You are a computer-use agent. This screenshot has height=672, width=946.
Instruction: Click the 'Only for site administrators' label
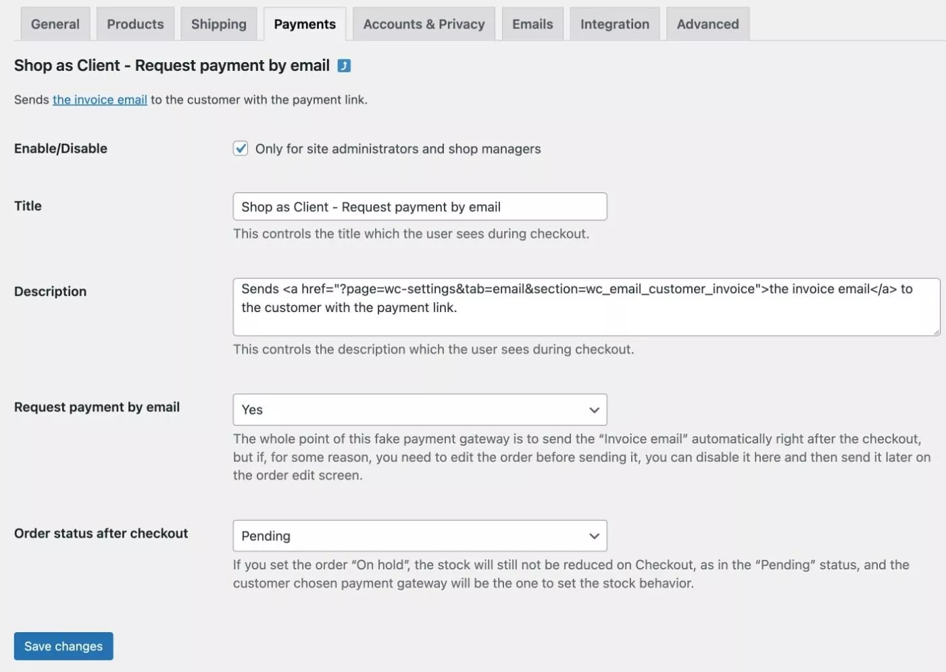pyautogui.click(x=398, y=149)
